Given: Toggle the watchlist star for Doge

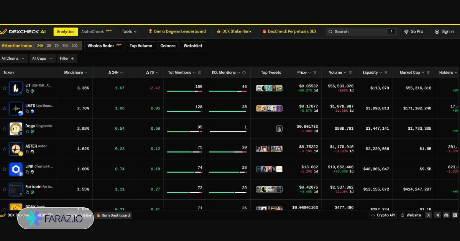Looking at the screenshot, I should click(5, 129).
